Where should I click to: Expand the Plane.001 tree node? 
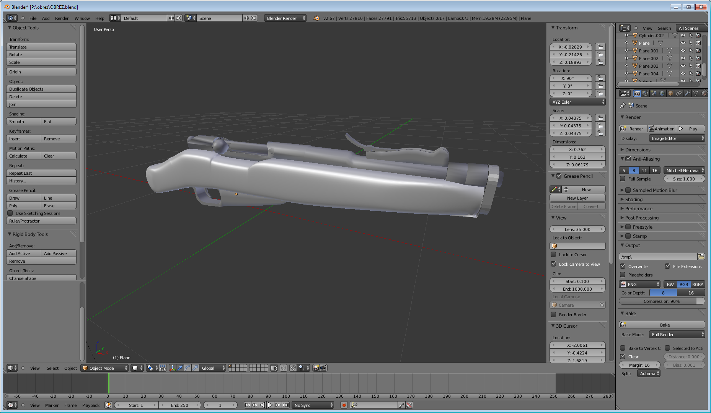[626, 50]
